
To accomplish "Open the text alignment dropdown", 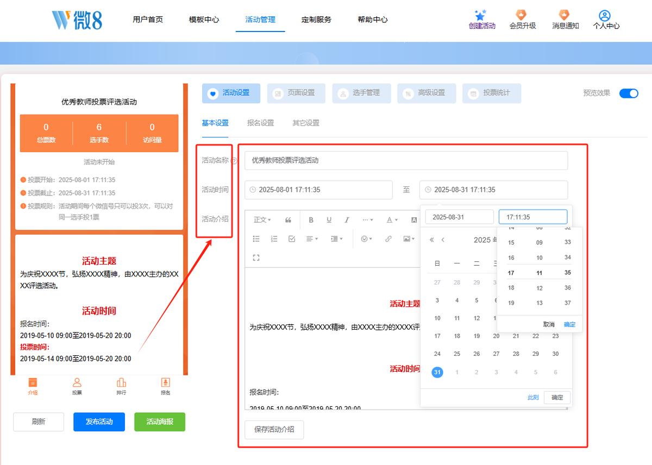I will 312,238.
